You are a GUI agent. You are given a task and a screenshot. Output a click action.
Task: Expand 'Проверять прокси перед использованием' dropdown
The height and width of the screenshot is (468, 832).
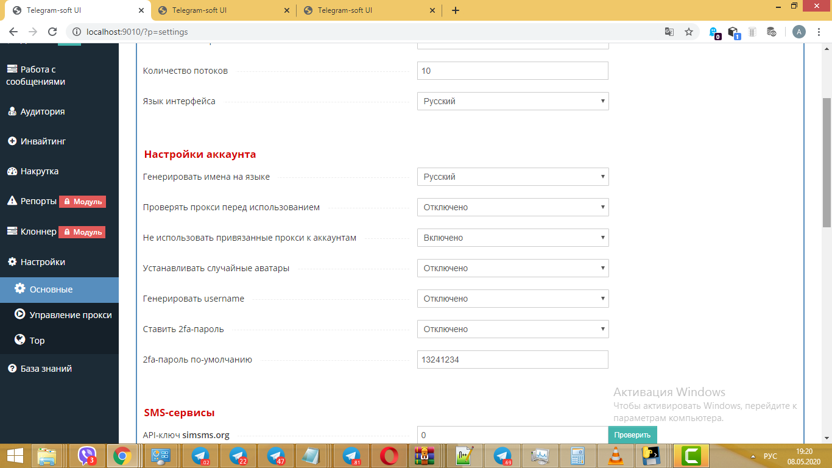coord(513,207)
